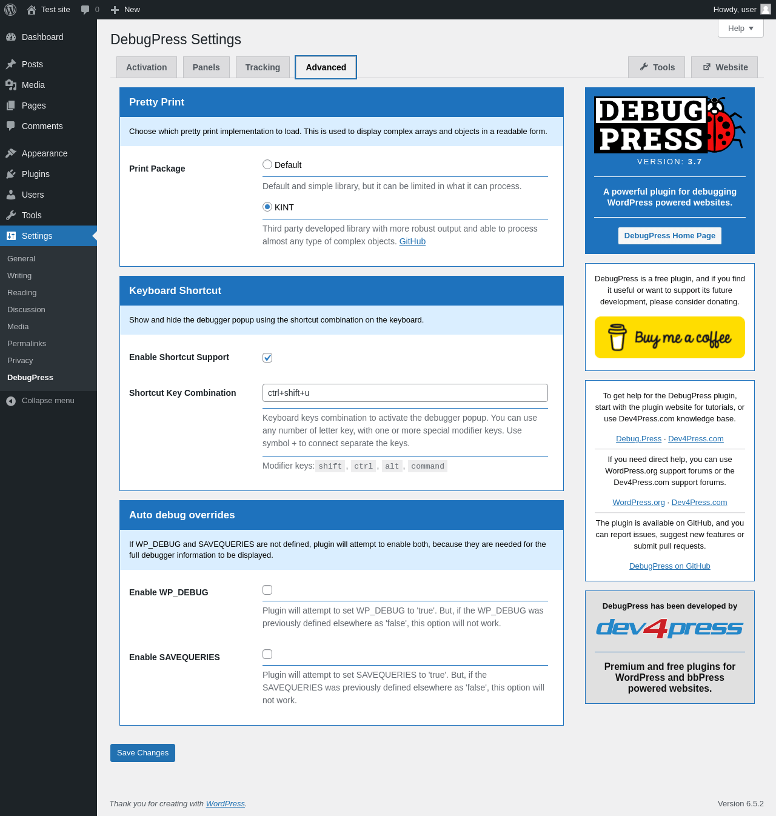Open Media under the Settings submenu
776x816 pixels.
point(18,326)
